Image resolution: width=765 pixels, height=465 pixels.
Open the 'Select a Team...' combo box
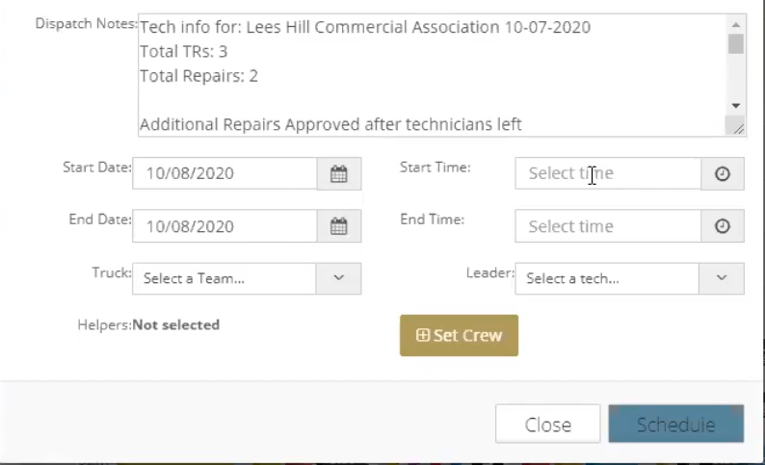(x=224, y=278)
